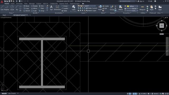Open the Trim tool dropdown arrow
Screen dimensions: 169x95
pyautogui.click(x=45, y=6)
